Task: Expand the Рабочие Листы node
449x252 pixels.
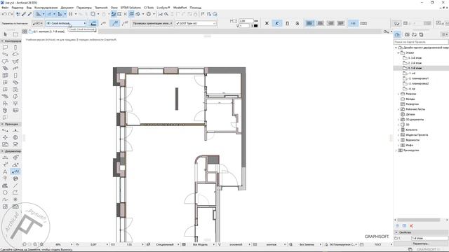Action: tap(398, 109)
